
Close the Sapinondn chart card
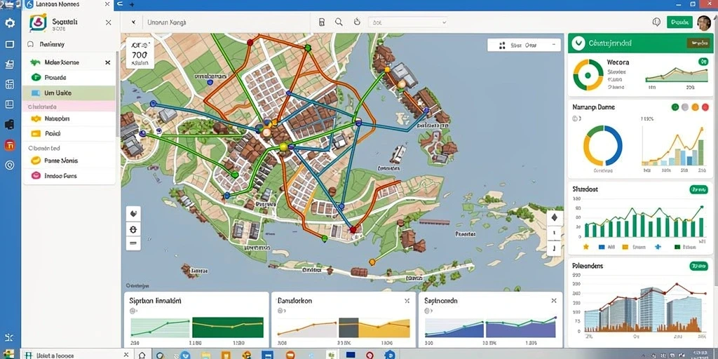pos(554,301)
